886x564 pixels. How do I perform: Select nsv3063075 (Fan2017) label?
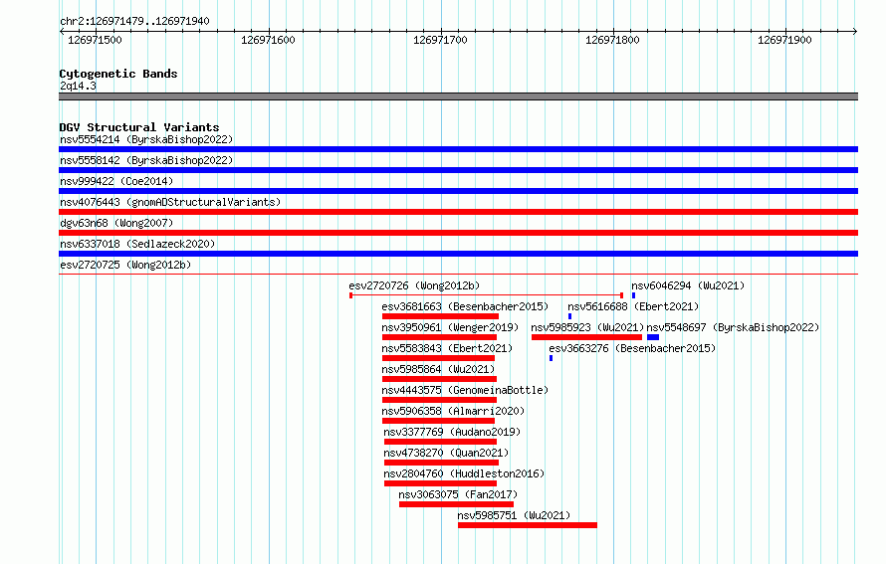click(x=458, y=494)
